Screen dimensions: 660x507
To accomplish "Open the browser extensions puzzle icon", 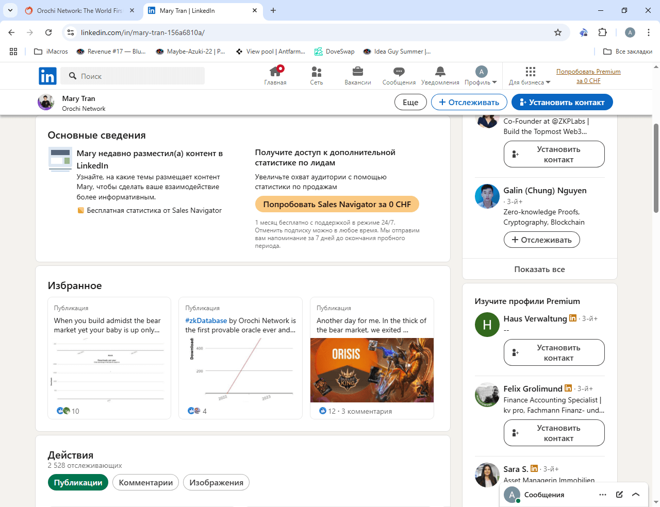I will click(602, 32).
